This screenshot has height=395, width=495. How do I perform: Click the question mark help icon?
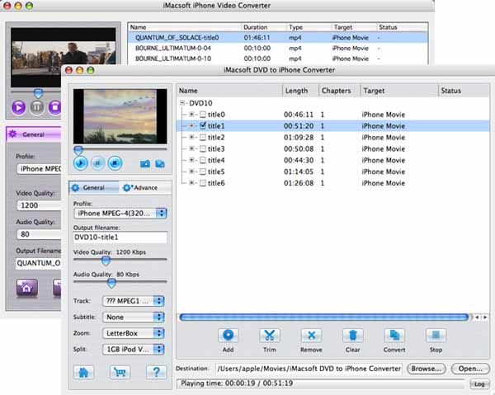pyautogui.click(x=157, y=372)
